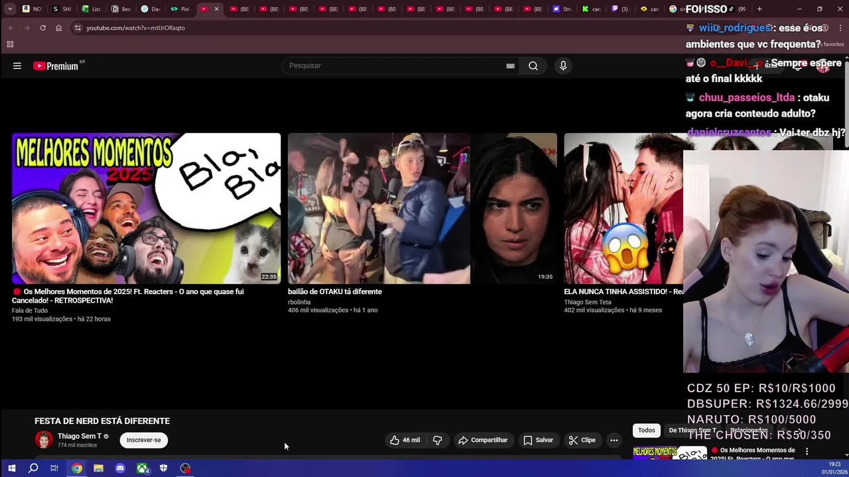Open the YouTube hamburger guide menu
The image size is (849, 477).
coord(17,66)
